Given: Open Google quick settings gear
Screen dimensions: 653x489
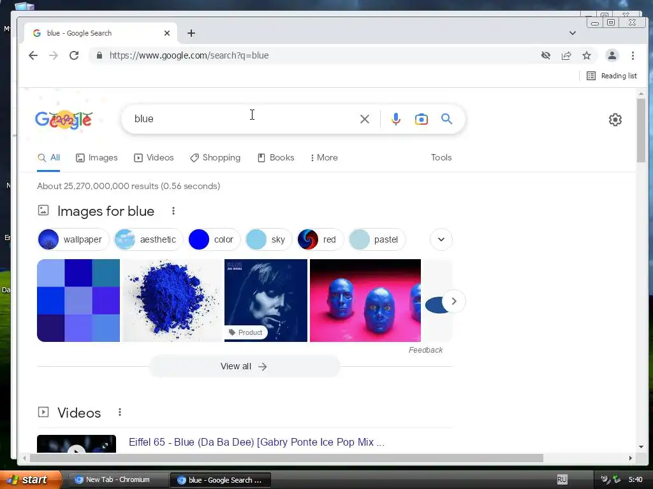Looking at the screenshot, I should pyautogui.click(x=615, y=120).
